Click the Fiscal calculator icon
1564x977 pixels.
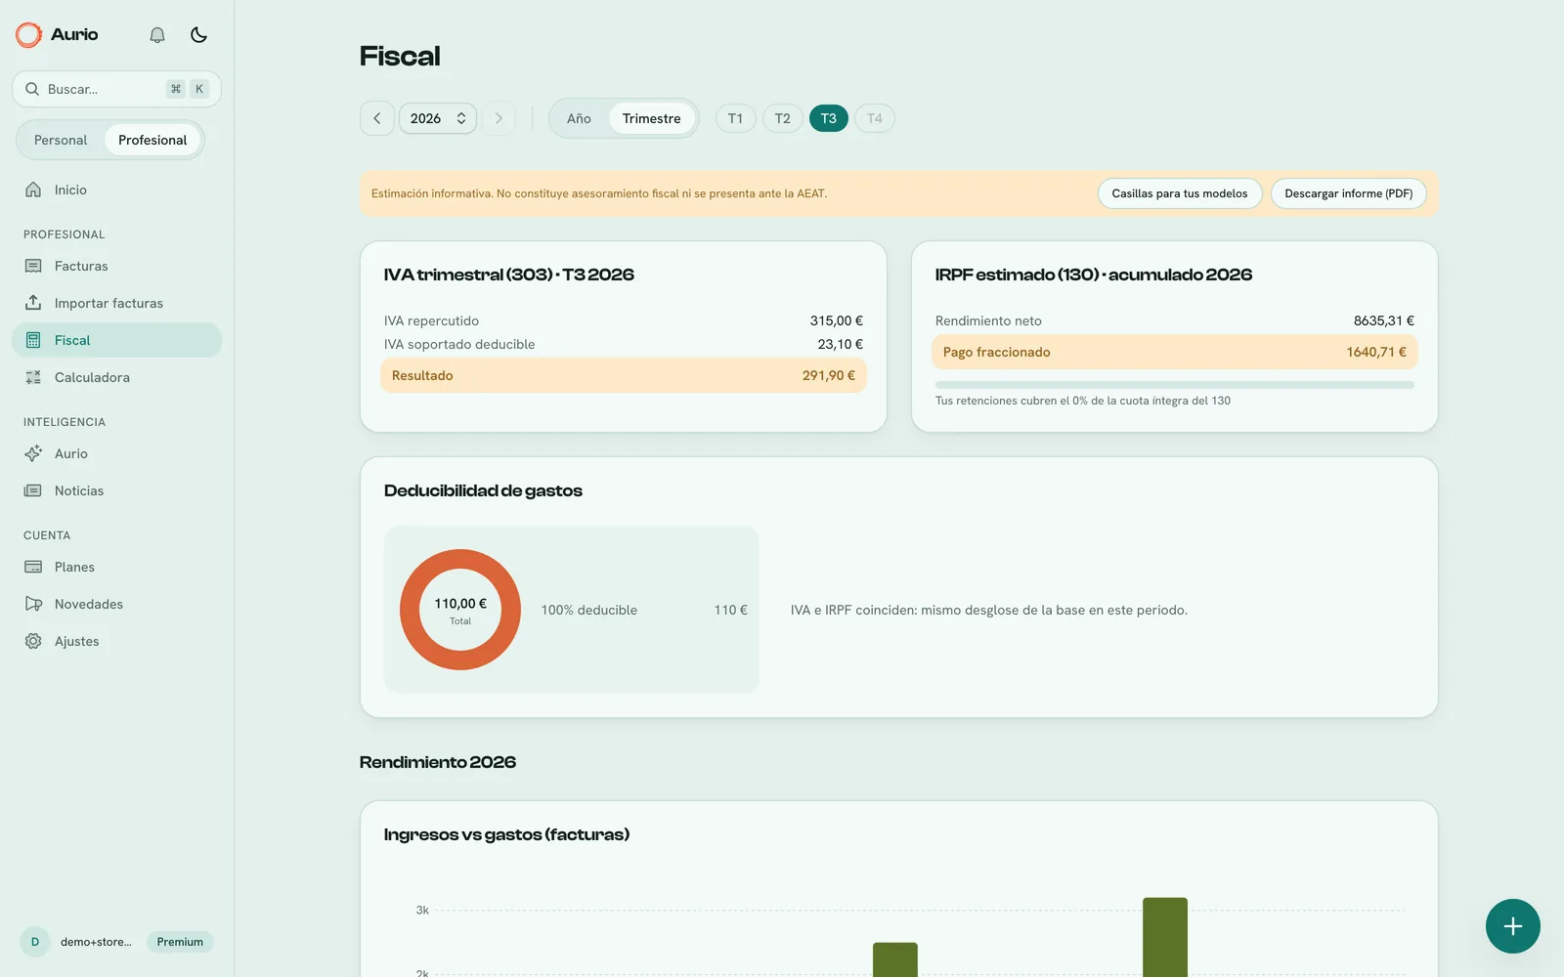click(33, 340)
